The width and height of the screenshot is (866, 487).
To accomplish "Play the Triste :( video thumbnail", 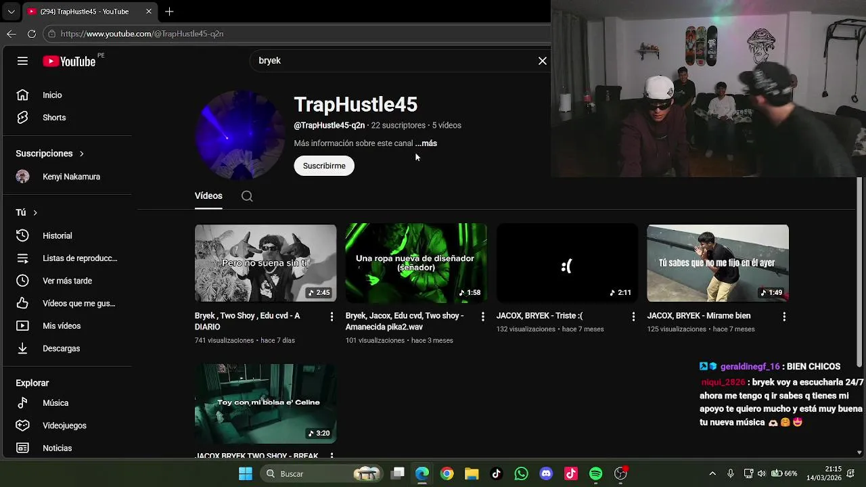I will click(567, 263).
